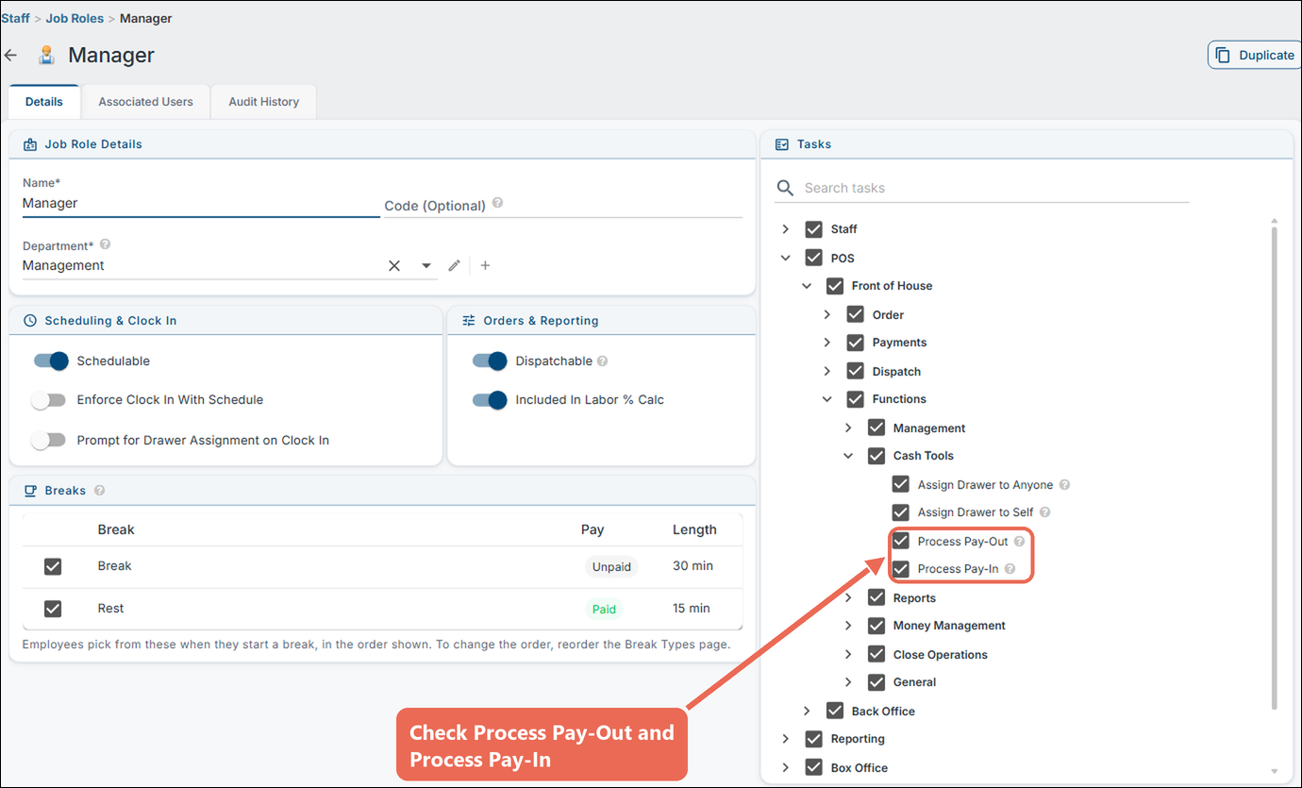
Task: Click help icon for Assign Drawer to Self
Action: point(1044,511)
